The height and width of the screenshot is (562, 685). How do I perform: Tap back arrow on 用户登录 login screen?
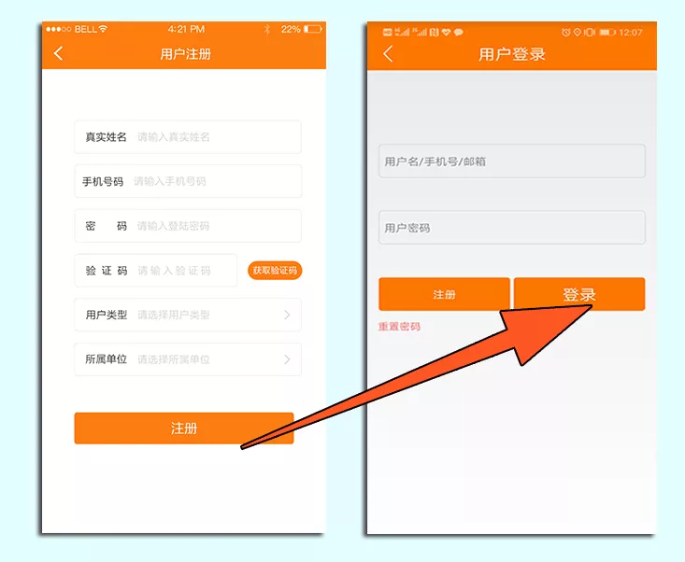(388, 54)
